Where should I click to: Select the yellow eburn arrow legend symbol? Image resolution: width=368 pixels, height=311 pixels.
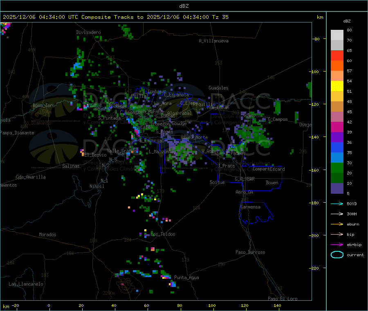337,224
